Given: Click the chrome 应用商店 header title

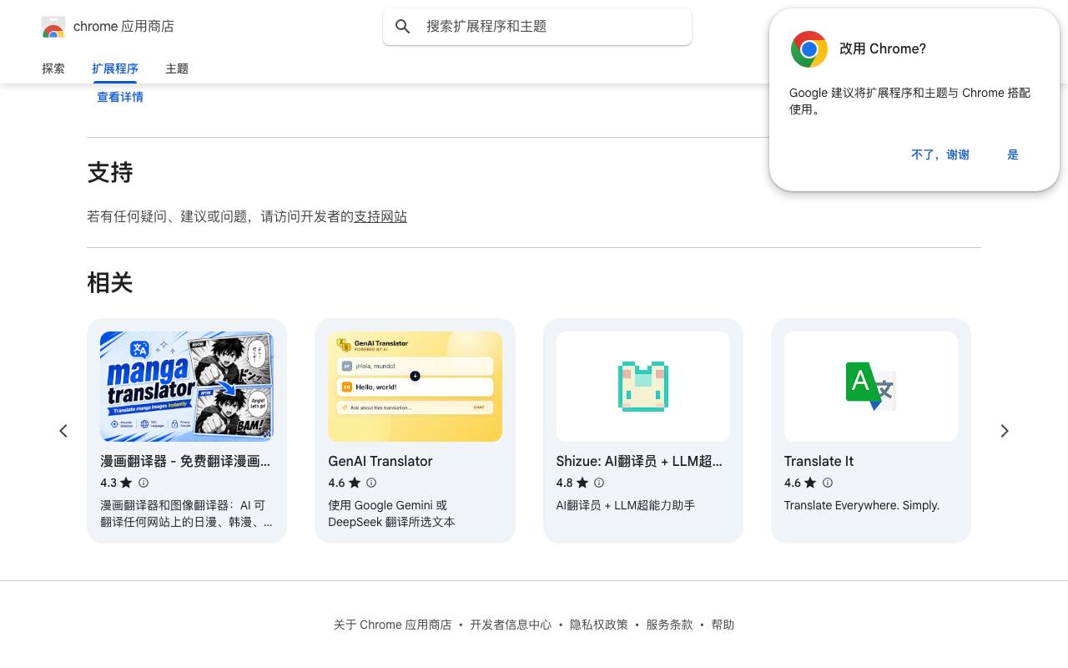Looking at the screenshot, I should pos(123,27).
